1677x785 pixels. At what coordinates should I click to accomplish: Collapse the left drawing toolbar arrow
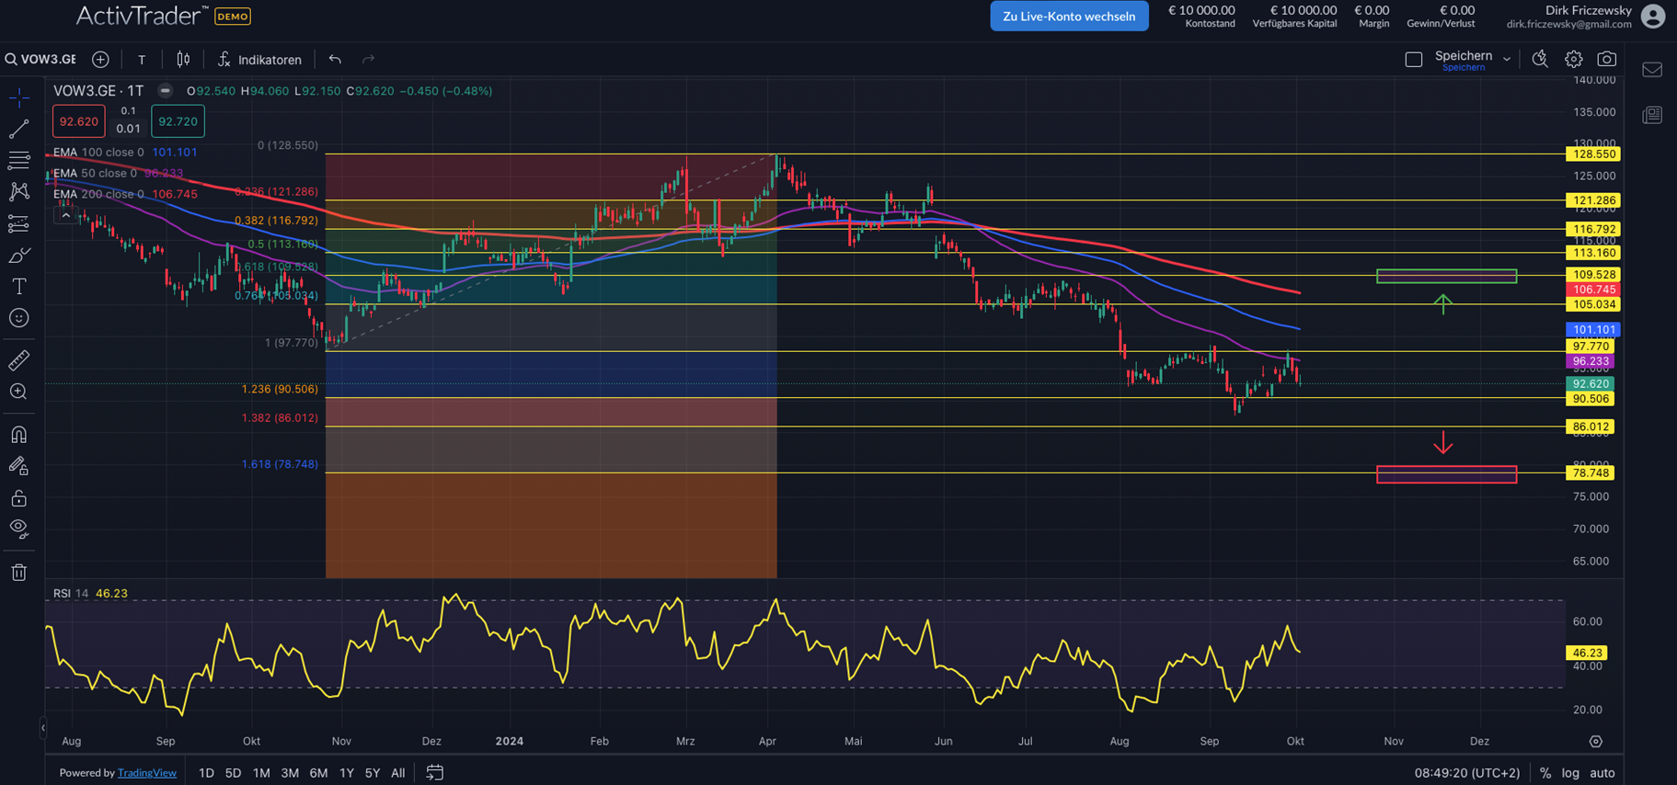[x=42, y=728]
